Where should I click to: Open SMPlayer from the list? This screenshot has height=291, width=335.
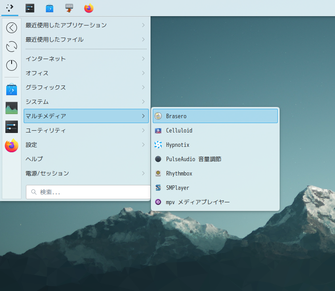[215, 188]
